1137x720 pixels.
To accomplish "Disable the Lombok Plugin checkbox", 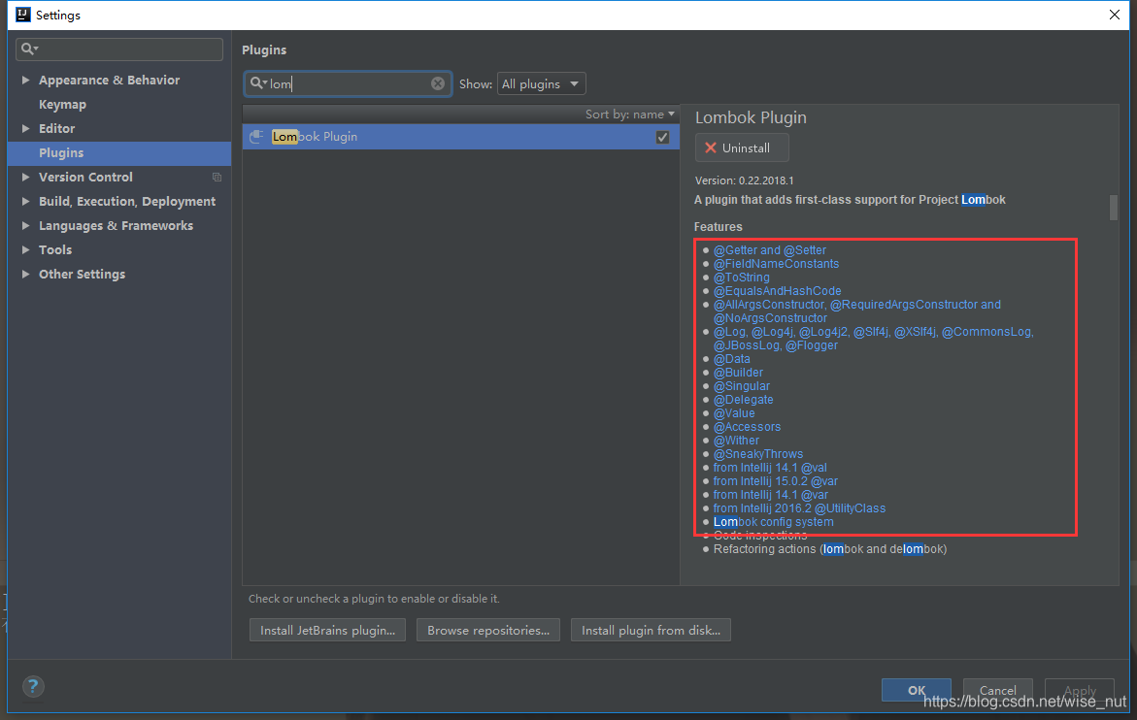I will (662, 137).
